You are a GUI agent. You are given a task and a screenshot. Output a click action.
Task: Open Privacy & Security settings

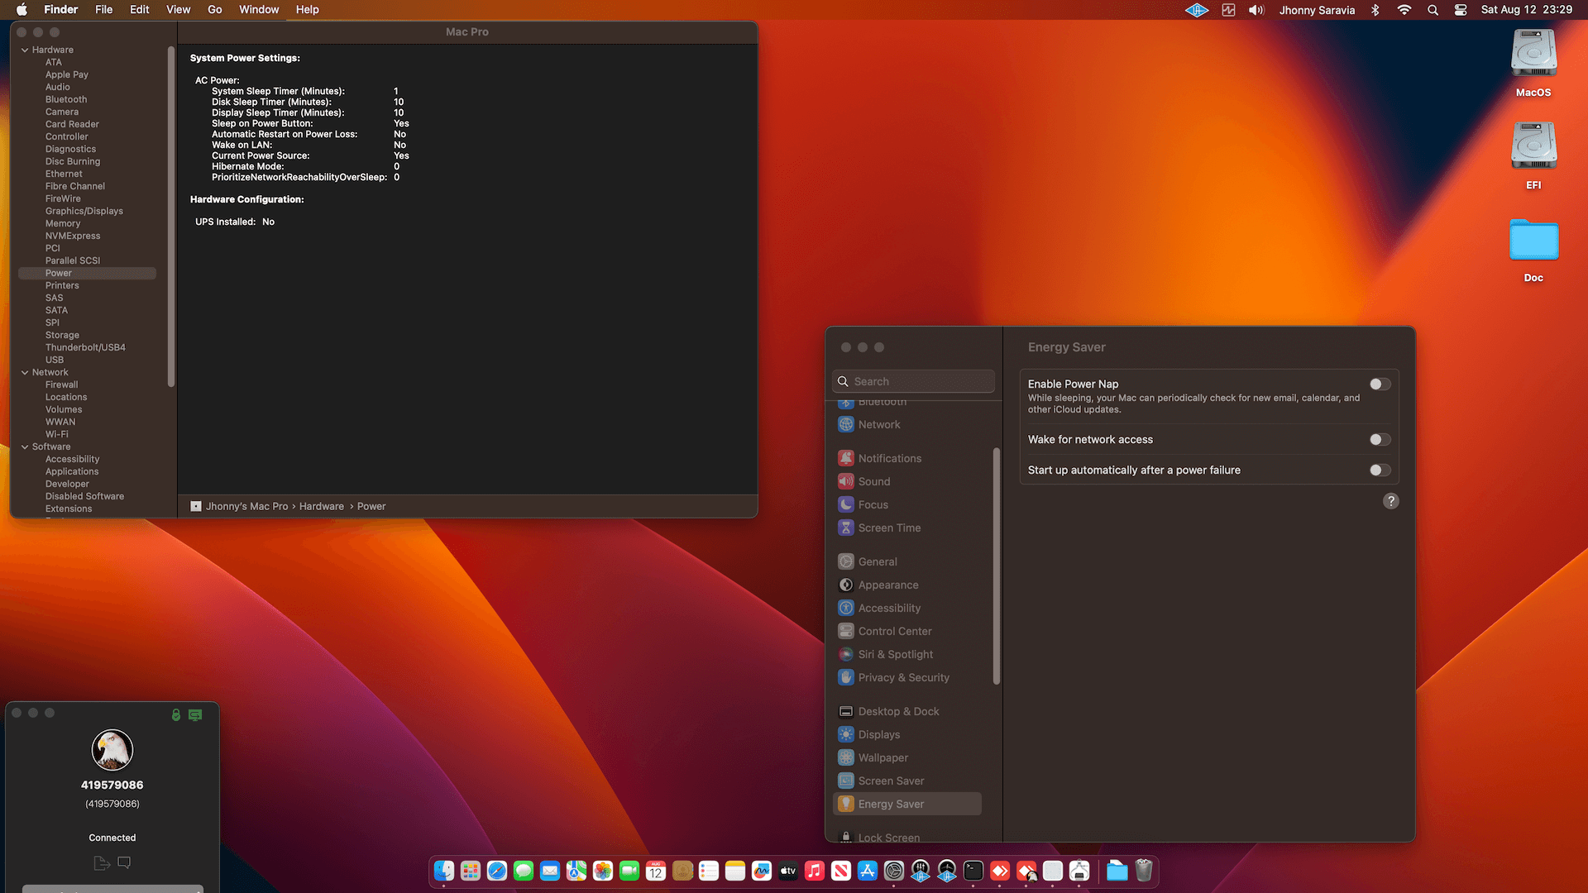click(x=907, y=678)
